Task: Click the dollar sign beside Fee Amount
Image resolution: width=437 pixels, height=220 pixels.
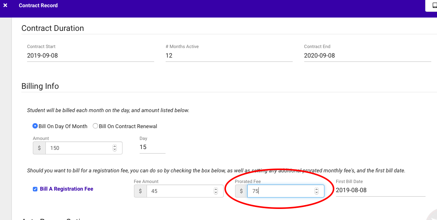Action: coord(140,191)
